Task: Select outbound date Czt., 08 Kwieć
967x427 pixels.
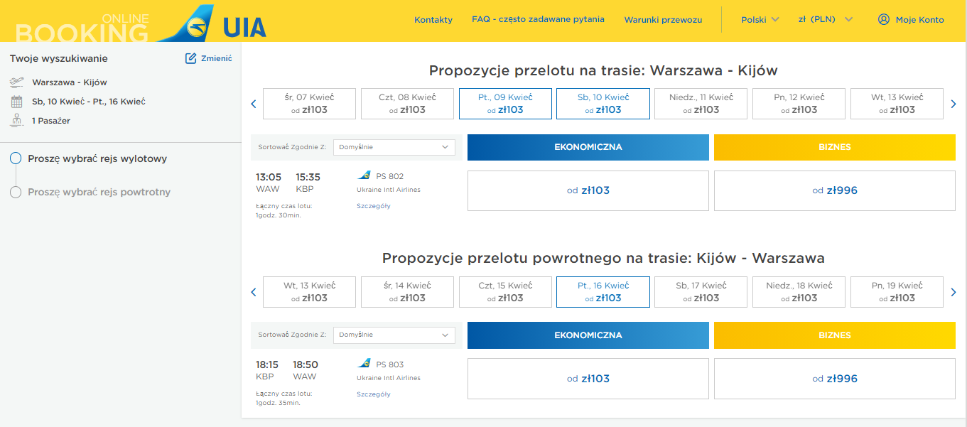Action: click(407, 104)
